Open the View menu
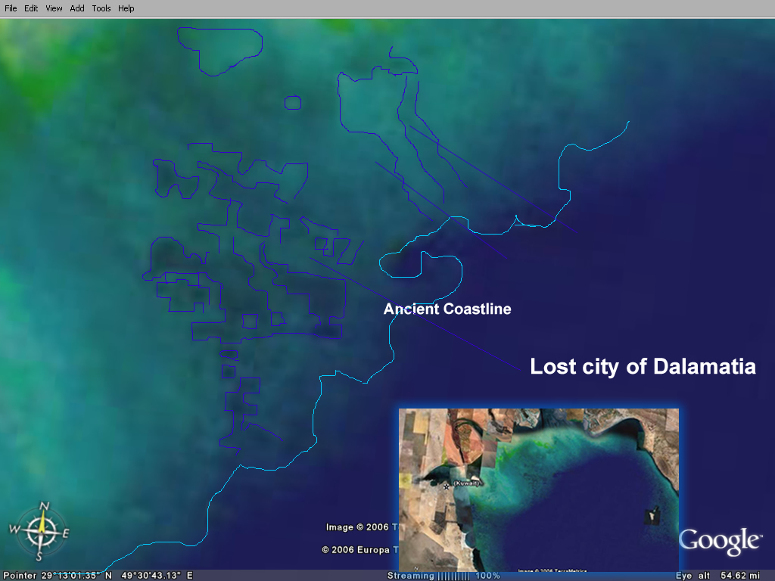 pyautogui.click(x=54, y=8)
